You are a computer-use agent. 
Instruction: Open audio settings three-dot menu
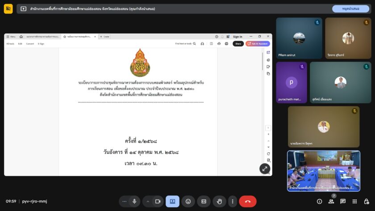[x=125, y=202]
